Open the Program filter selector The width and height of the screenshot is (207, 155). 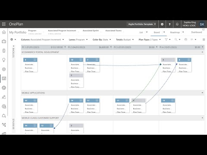(36, 32)
